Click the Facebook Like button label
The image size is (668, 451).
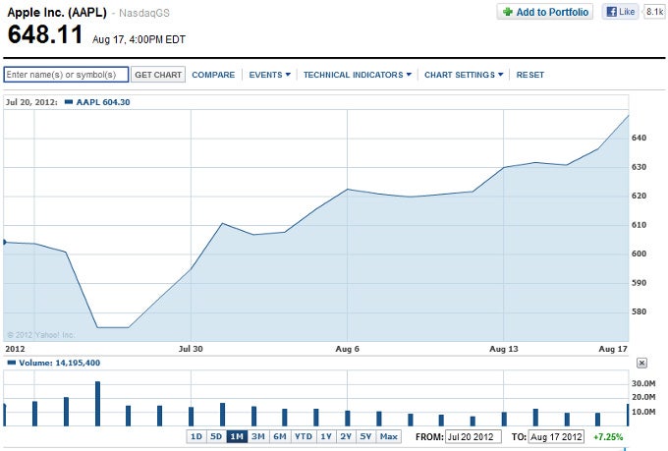click(627, 12)
